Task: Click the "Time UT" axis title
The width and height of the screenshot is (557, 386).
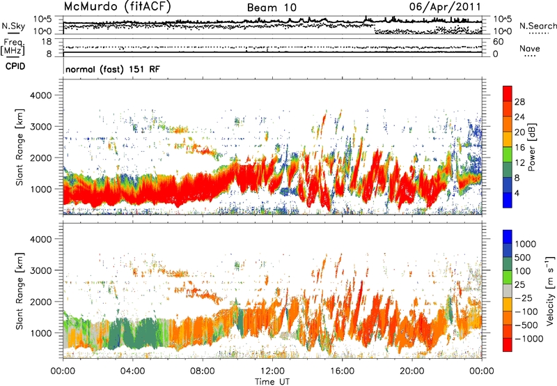Action: [272, 382]
